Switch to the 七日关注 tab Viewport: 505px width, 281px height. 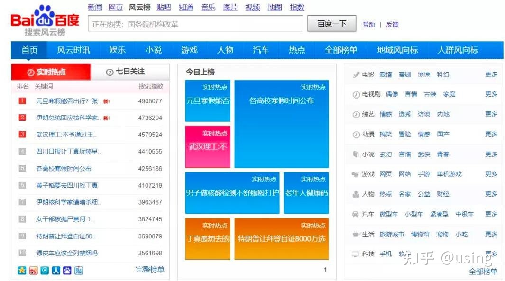point(130,72)
